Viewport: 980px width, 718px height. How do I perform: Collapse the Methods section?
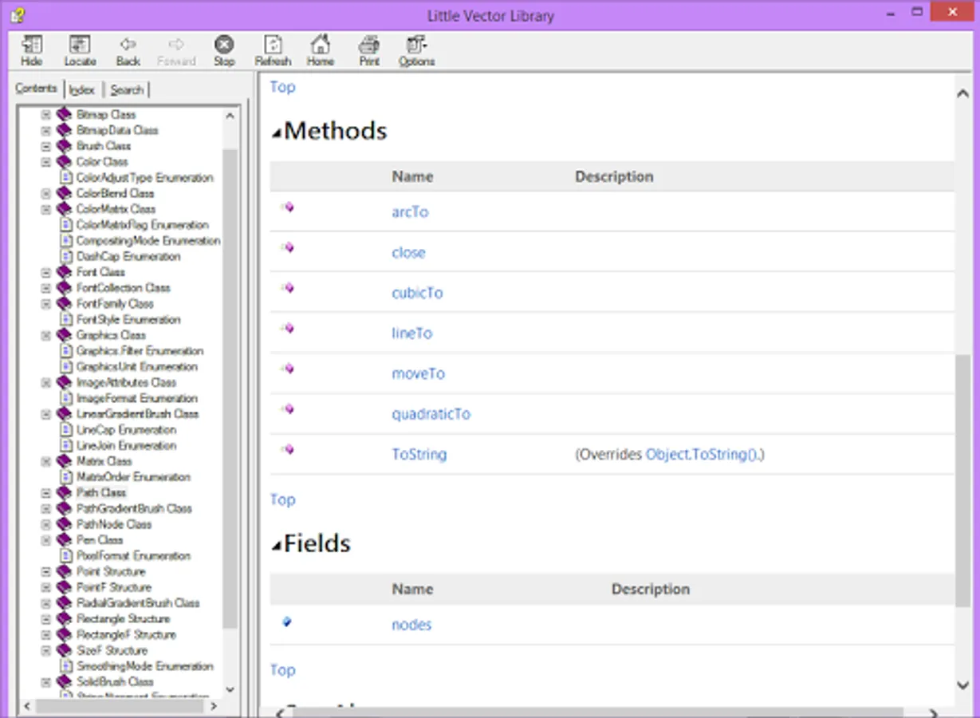point(276,133)
